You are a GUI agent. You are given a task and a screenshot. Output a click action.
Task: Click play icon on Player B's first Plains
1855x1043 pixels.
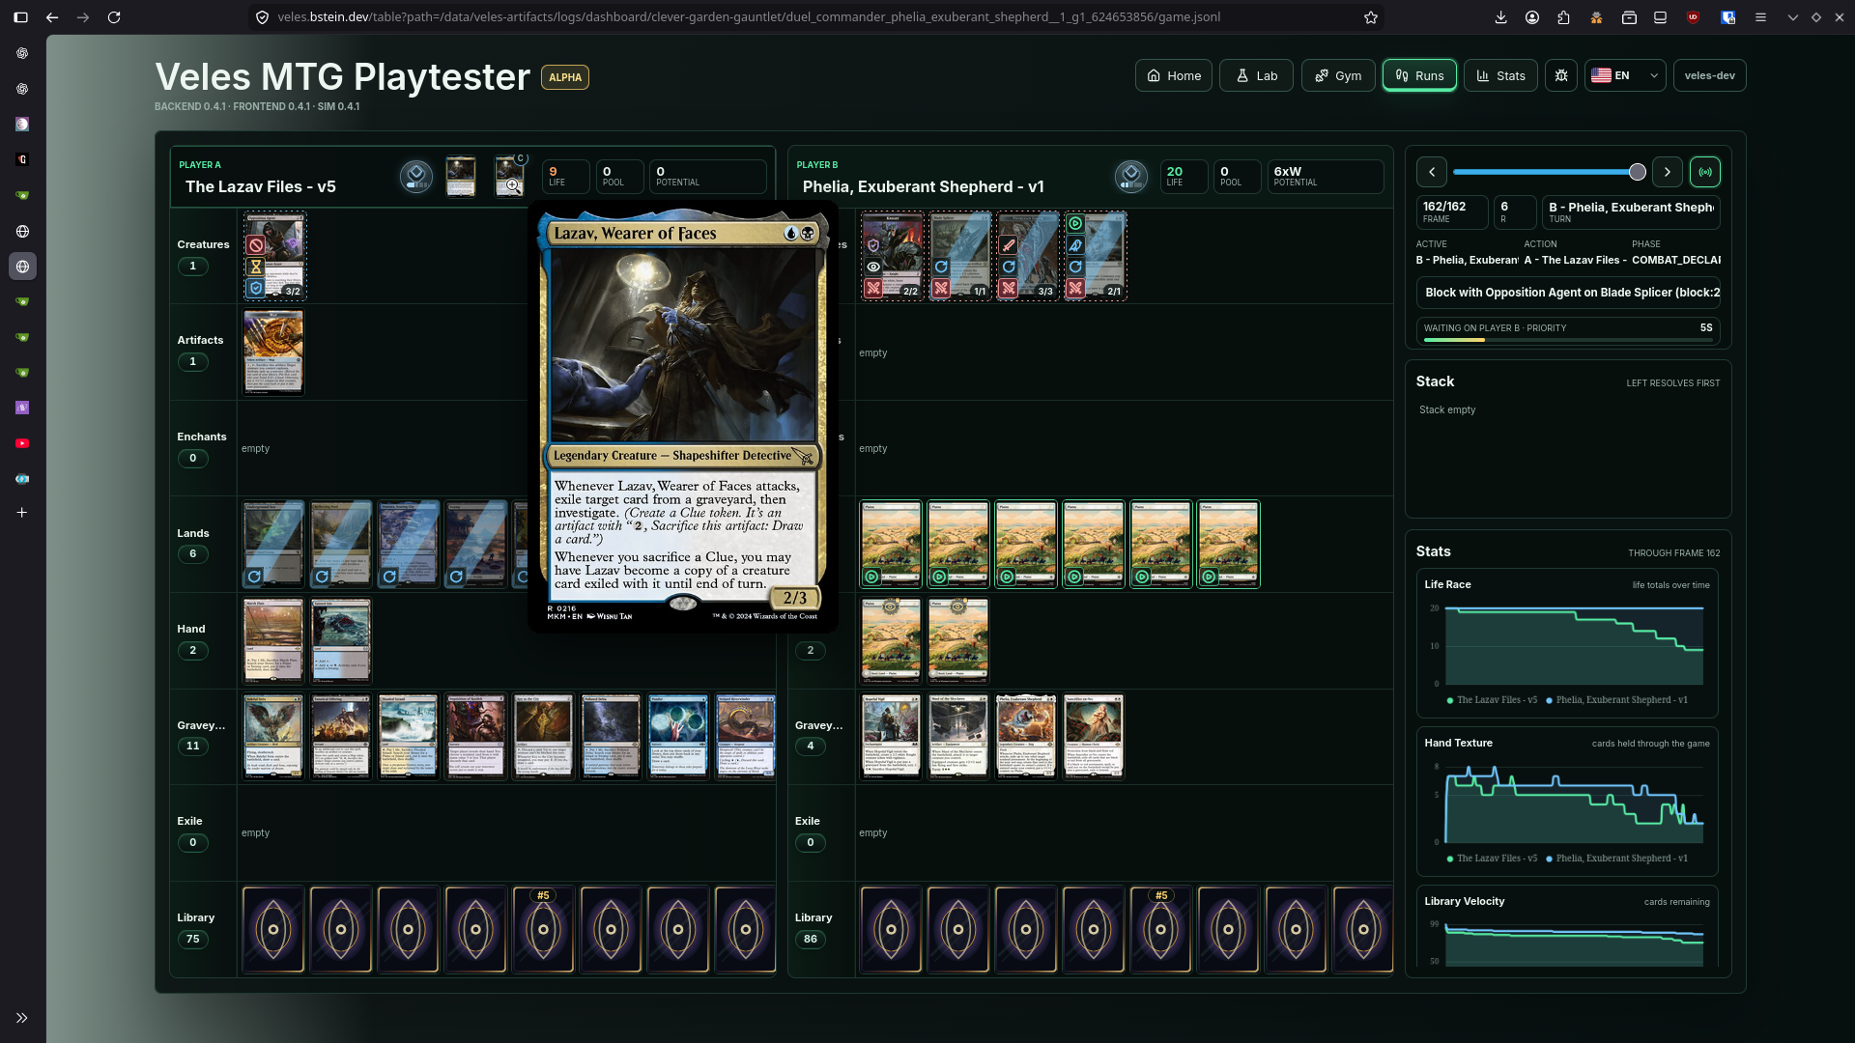click(x=872, y=577)
